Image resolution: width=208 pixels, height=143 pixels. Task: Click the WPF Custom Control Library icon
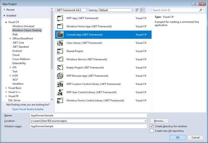click(60, 84)
